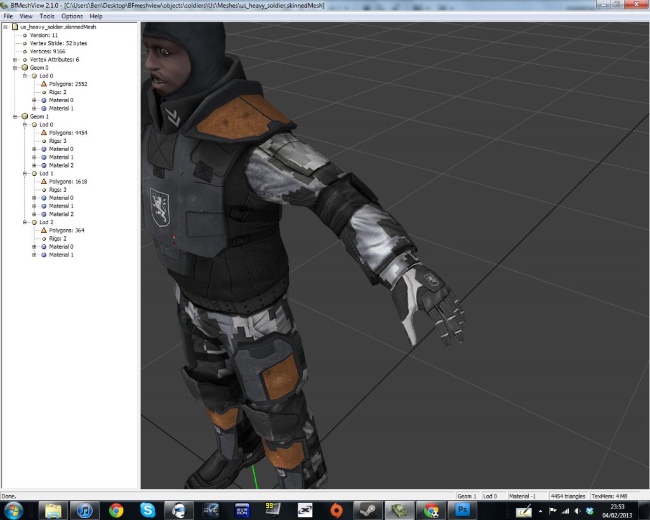The image size is (650, 520).
Task: Click the tablet pen input tray icon
Action: click(524, 511)
